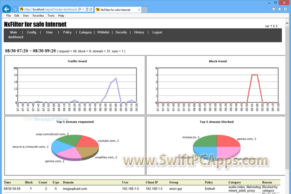
Task: Open the browser Tools gear icon
Action: (285, 8)
